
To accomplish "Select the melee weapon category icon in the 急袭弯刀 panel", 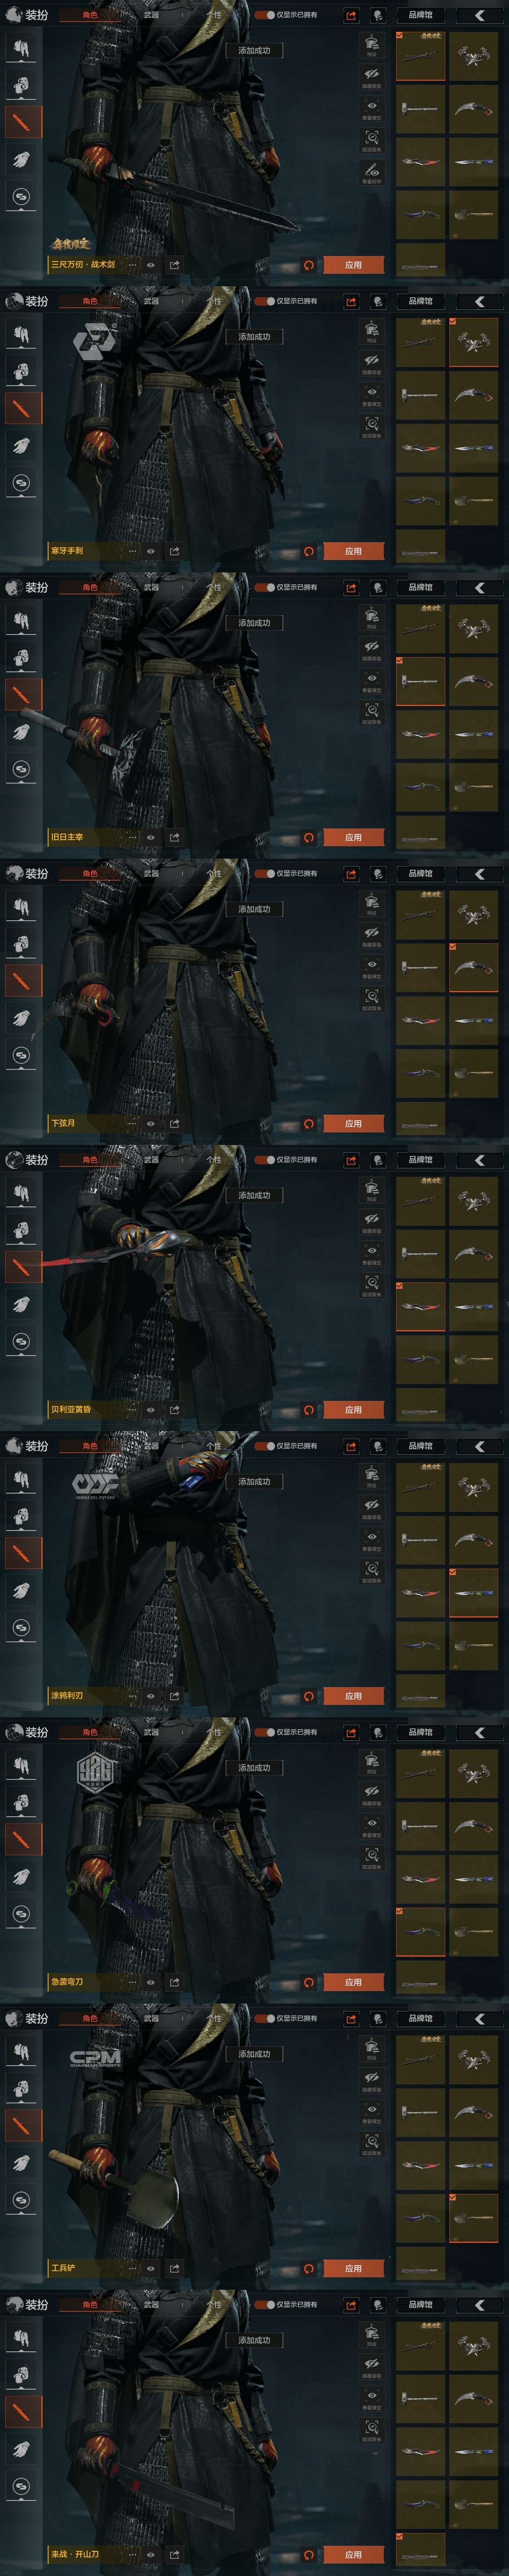I will tap(21, 1839).
